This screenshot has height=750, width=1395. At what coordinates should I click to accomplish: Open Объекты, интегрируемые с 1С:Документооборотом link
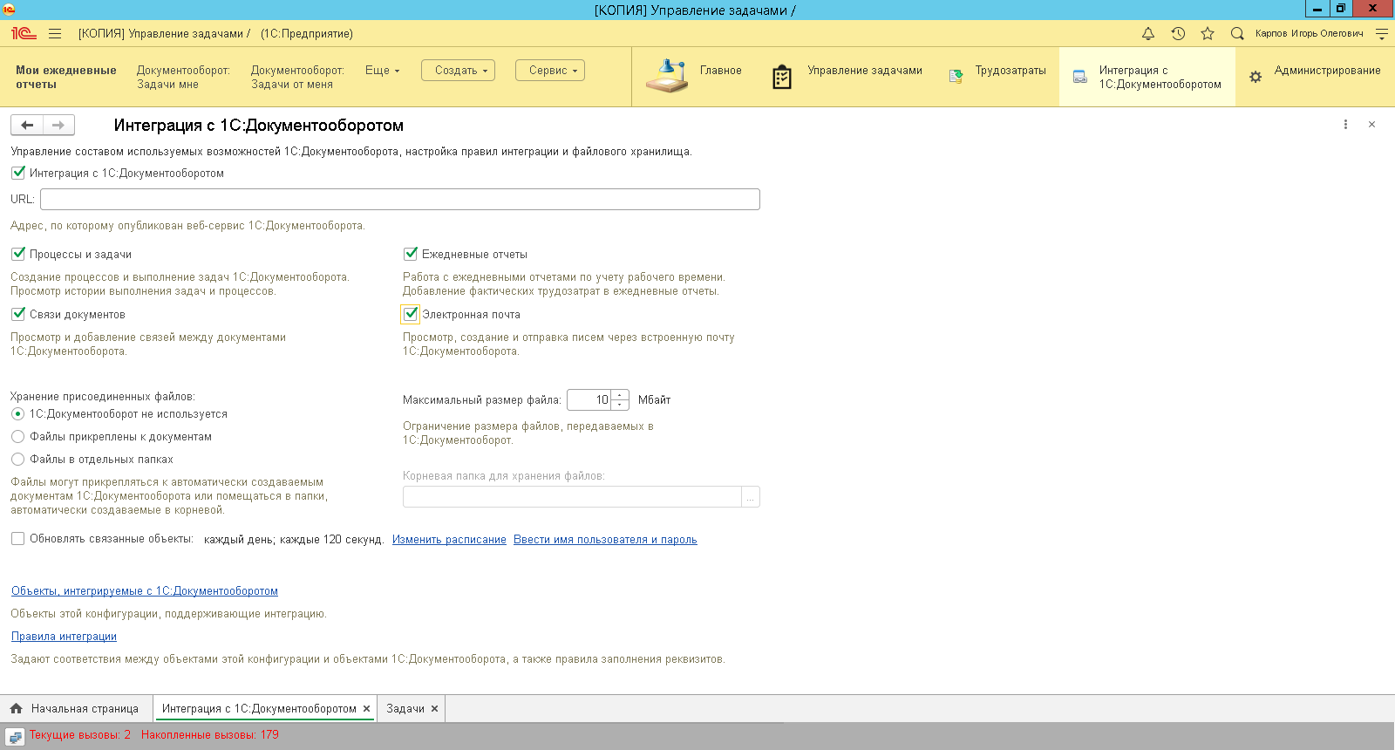145,591
